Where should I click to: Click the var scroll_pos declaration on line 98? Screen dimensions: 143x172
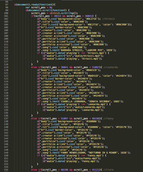pyautogui.click(x=39, y=7)
